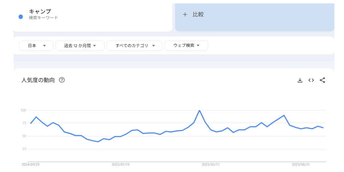Click the share icon for chart
Viewport: 344px width, 172px height.
[x=322, y=80]
